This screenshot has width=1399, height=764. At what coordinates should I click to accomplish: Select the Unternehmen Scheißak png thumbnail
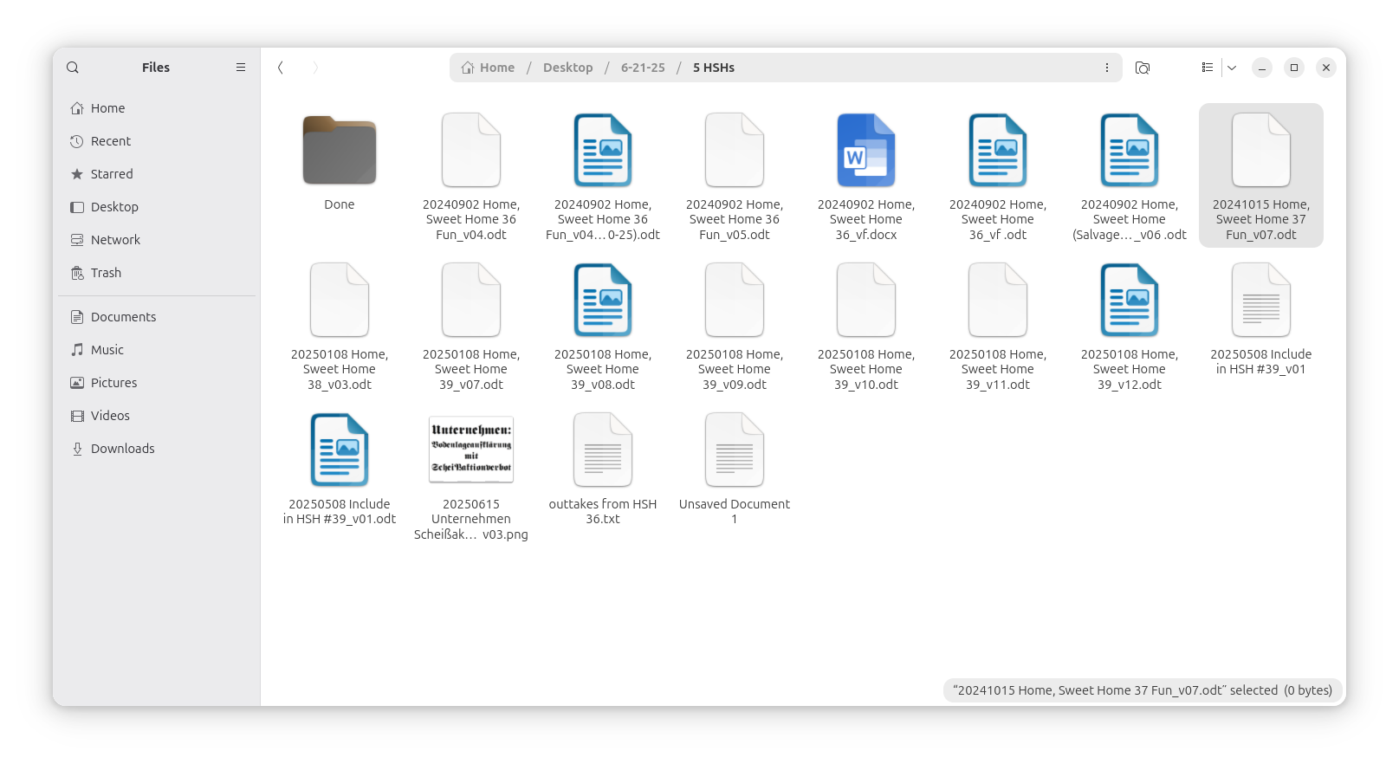point(471,450)
